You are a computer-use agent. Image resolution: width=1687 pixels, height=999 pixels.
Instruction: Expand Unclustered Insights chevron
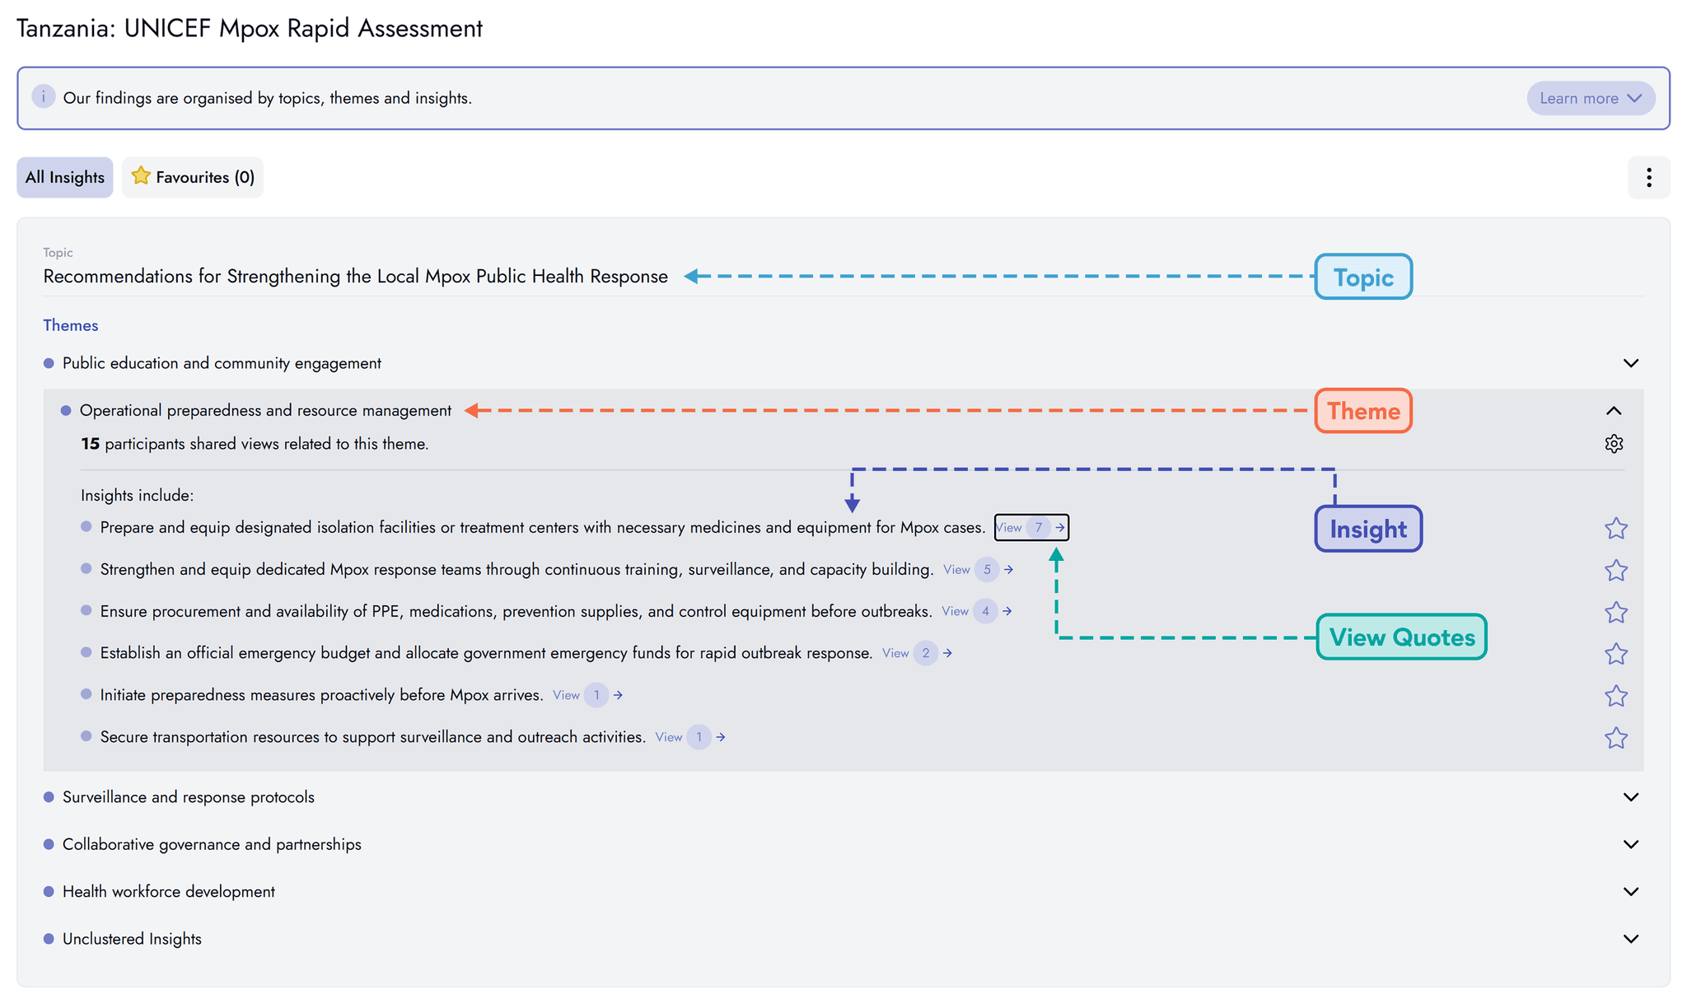click(x=1630, y=939)
